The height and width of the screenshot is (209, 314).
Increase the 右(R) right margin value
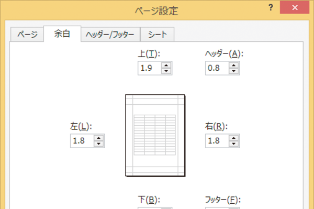[233, 138]
